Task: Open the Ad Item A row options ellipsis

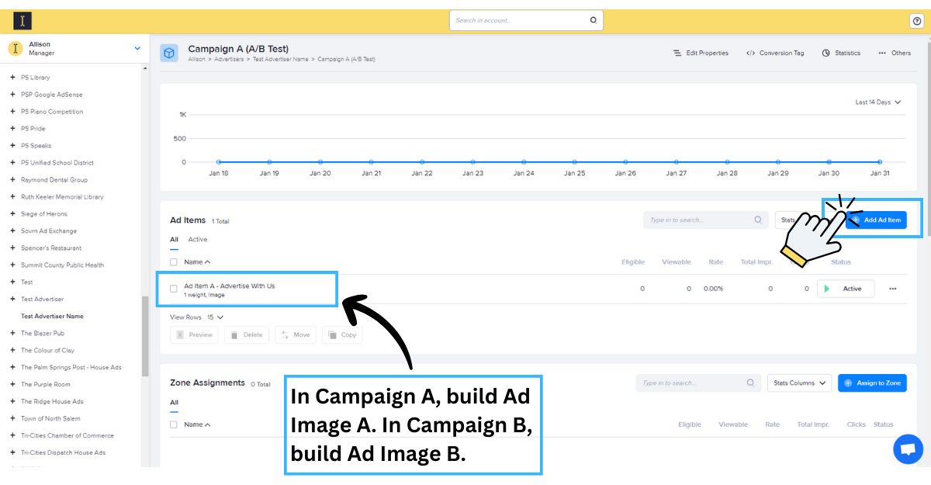Action: (892, 289)
